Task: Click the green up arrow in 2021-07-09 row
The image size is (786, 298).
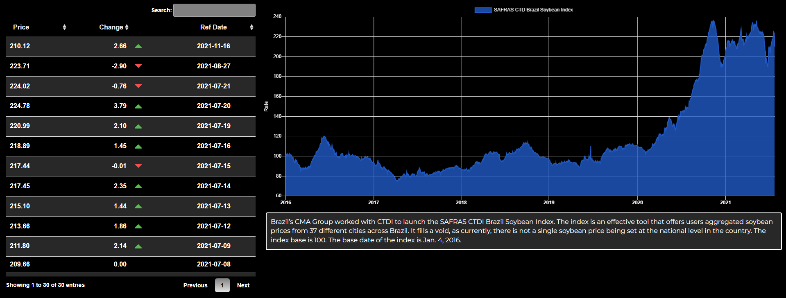Action: (x=138, y=246)
